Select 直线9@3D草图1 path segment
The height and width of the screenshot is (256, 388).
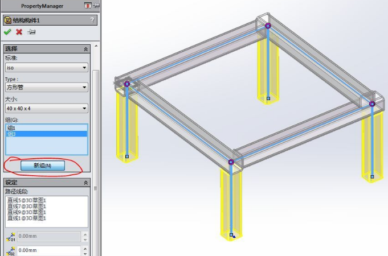coord(27,212)
